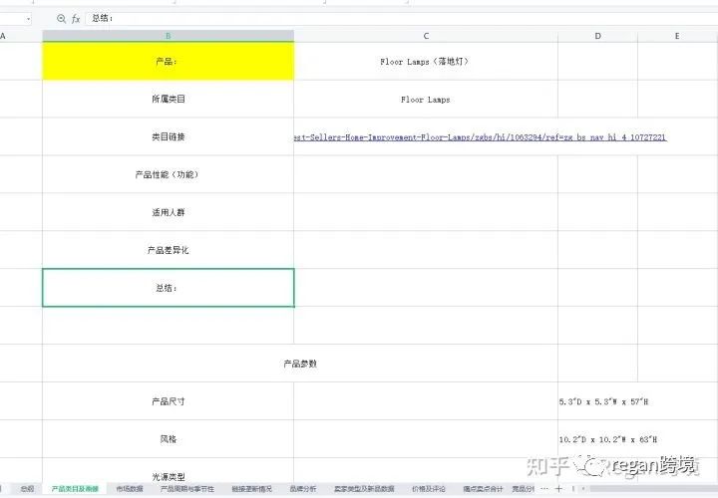Select column D header
Viewport: 718px width, 498px height.
click(x=597, y=36)
